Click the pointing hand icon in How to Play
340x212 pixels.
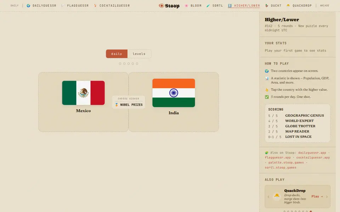(x=267, y=90)
